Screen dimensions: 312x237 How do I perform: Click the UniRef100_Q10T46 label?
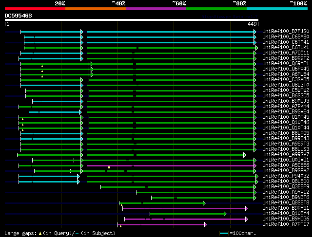pos(286,123)
